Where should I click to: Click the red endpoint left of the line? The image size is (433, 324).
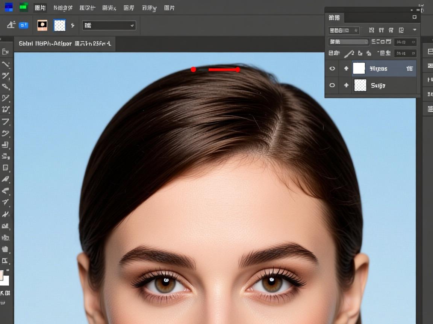pyautogui.click(x=193, y=69)
